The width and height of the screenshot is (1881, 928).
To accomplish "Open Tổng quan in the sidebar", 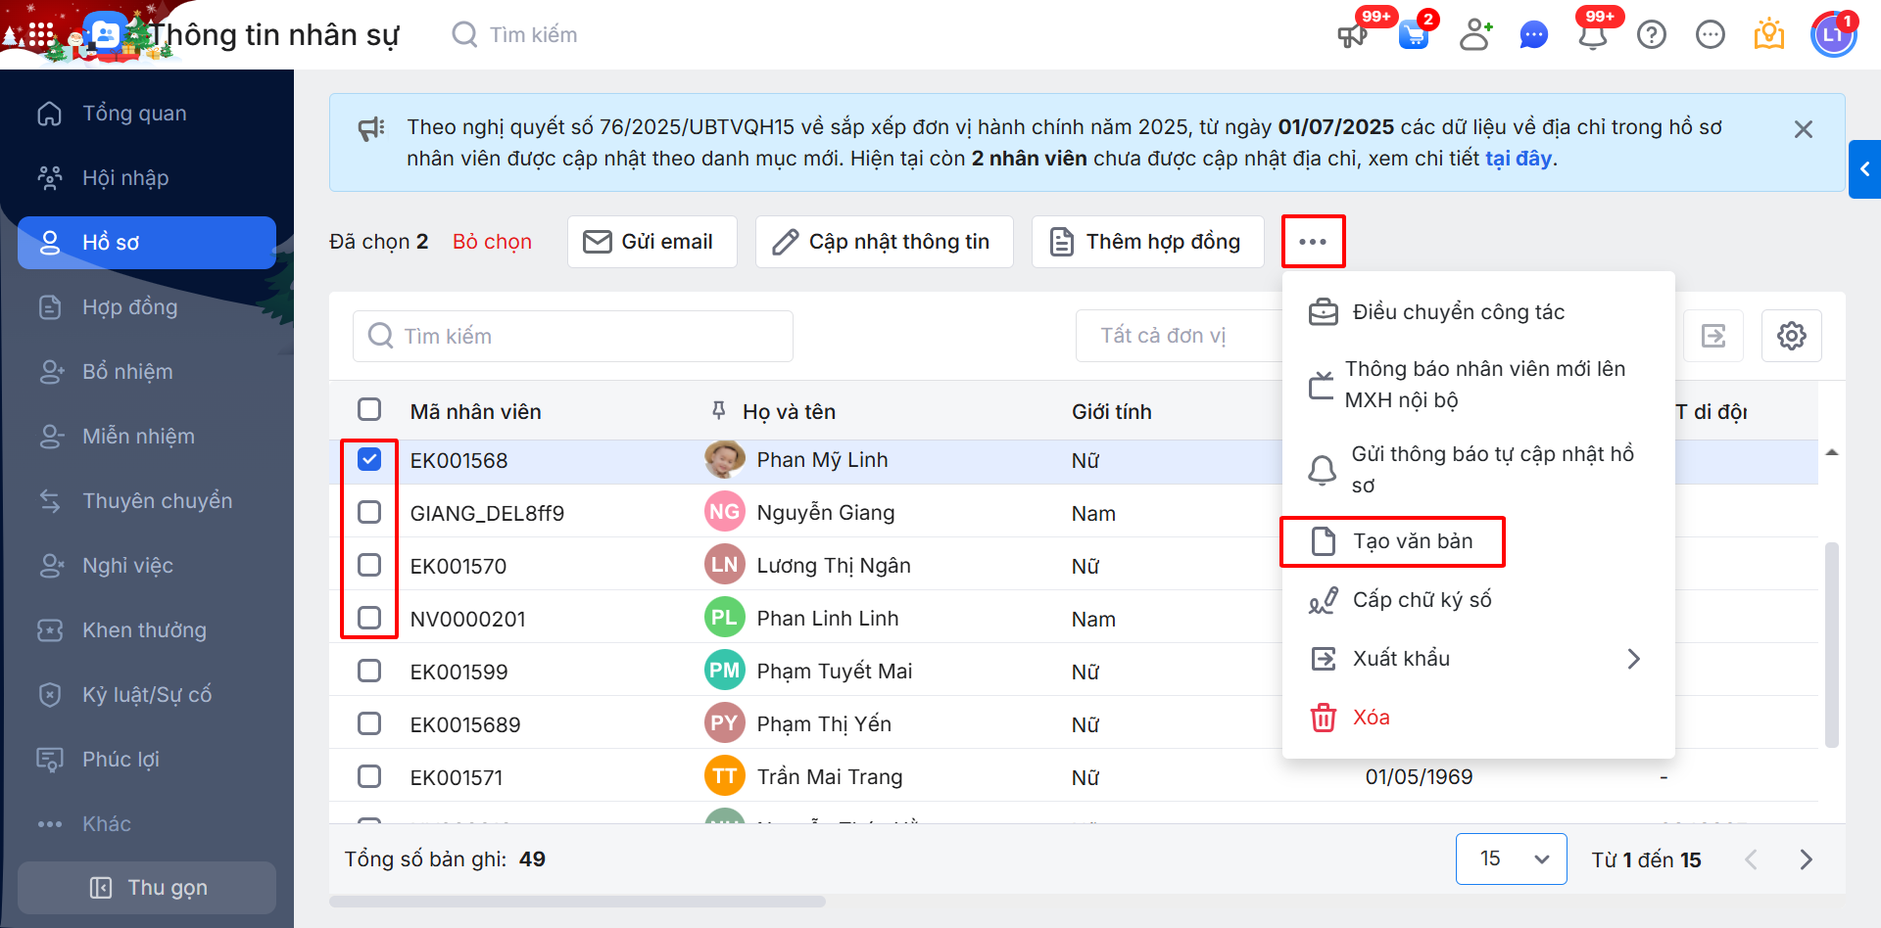I will pos(147,114).
